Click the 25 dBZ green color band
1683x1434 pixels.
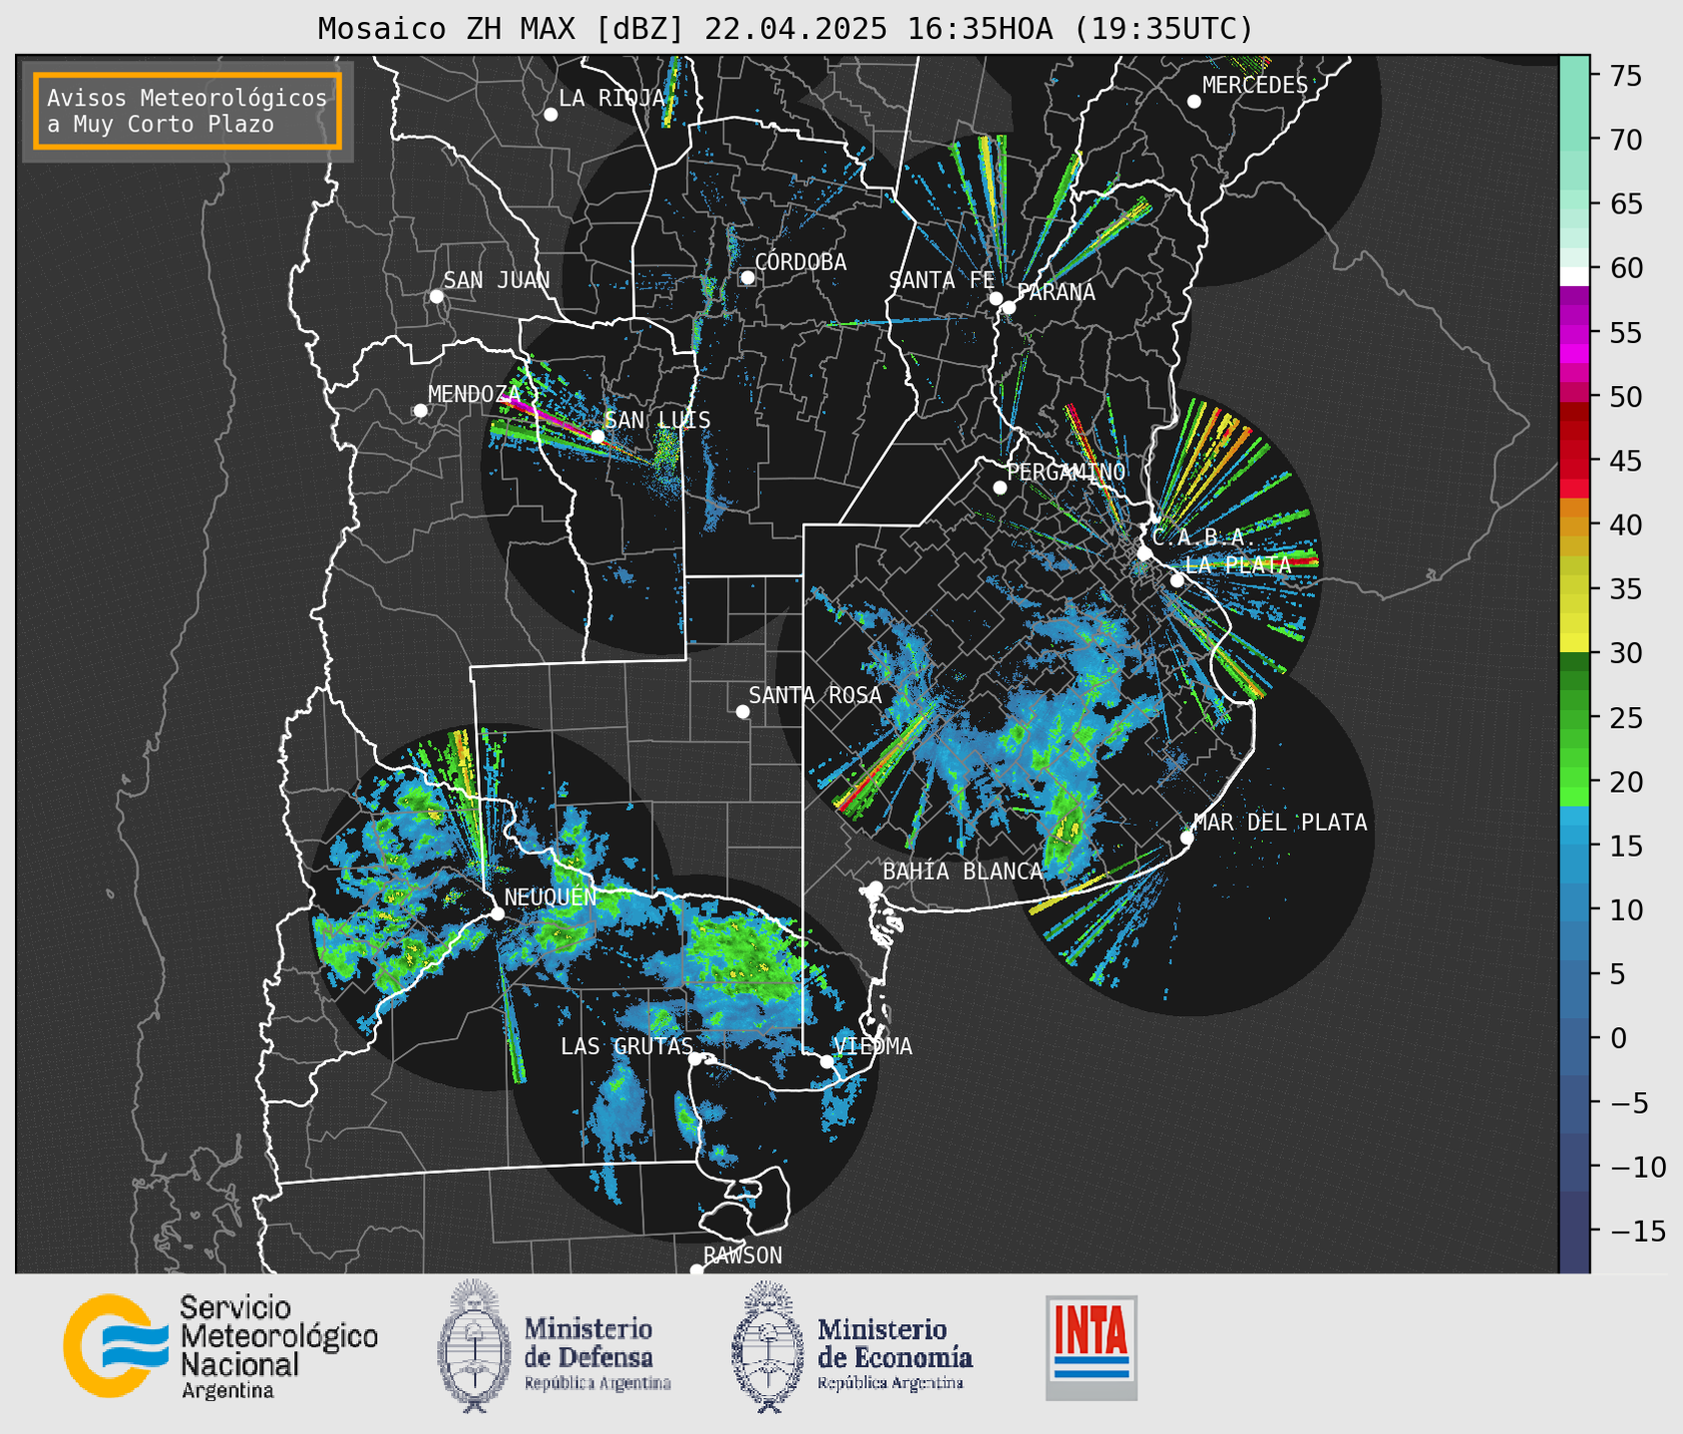point(1574,718)
